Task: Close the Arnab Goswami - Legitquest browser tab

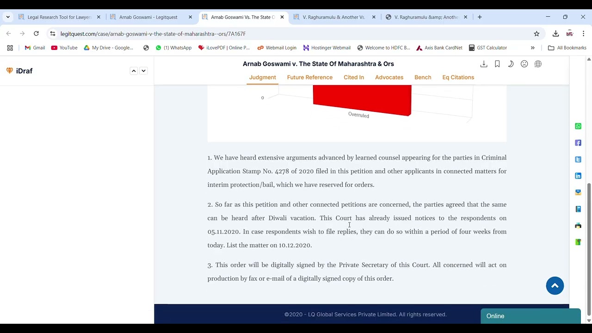Action: (x=190, y=17)
